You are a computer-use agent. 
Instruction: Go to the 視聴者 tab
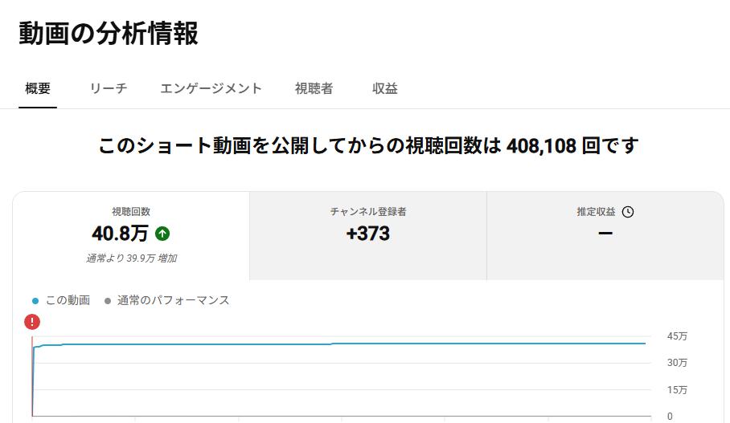(314, 88)
